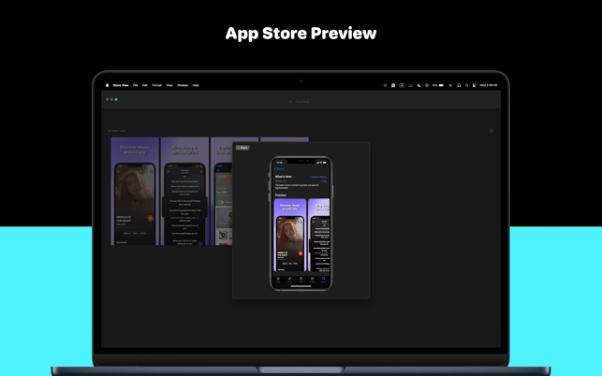Tap the Search back link in phone

(x=280, y=169)
